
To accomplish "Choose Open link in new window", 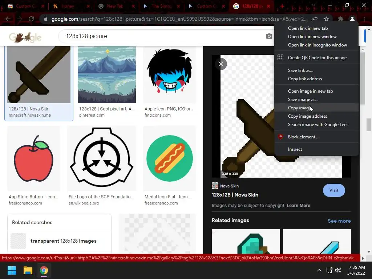I will point(316,37).
